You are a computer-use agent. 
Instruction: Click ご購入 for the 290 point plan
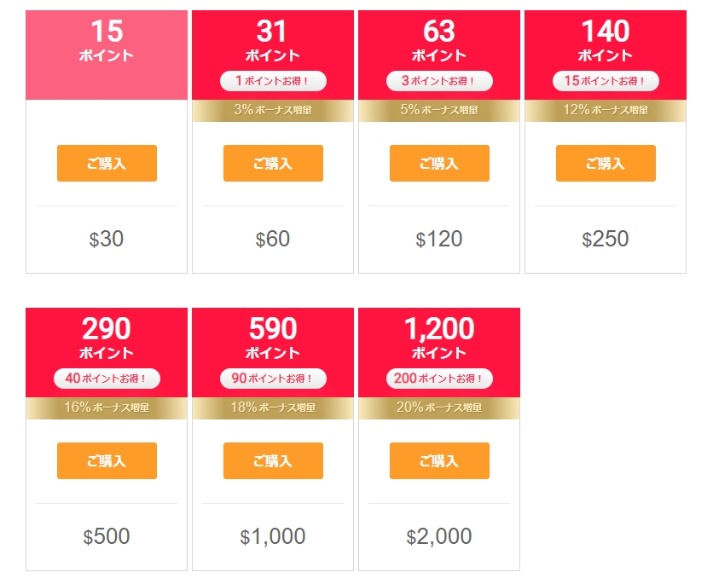[107, 460]
